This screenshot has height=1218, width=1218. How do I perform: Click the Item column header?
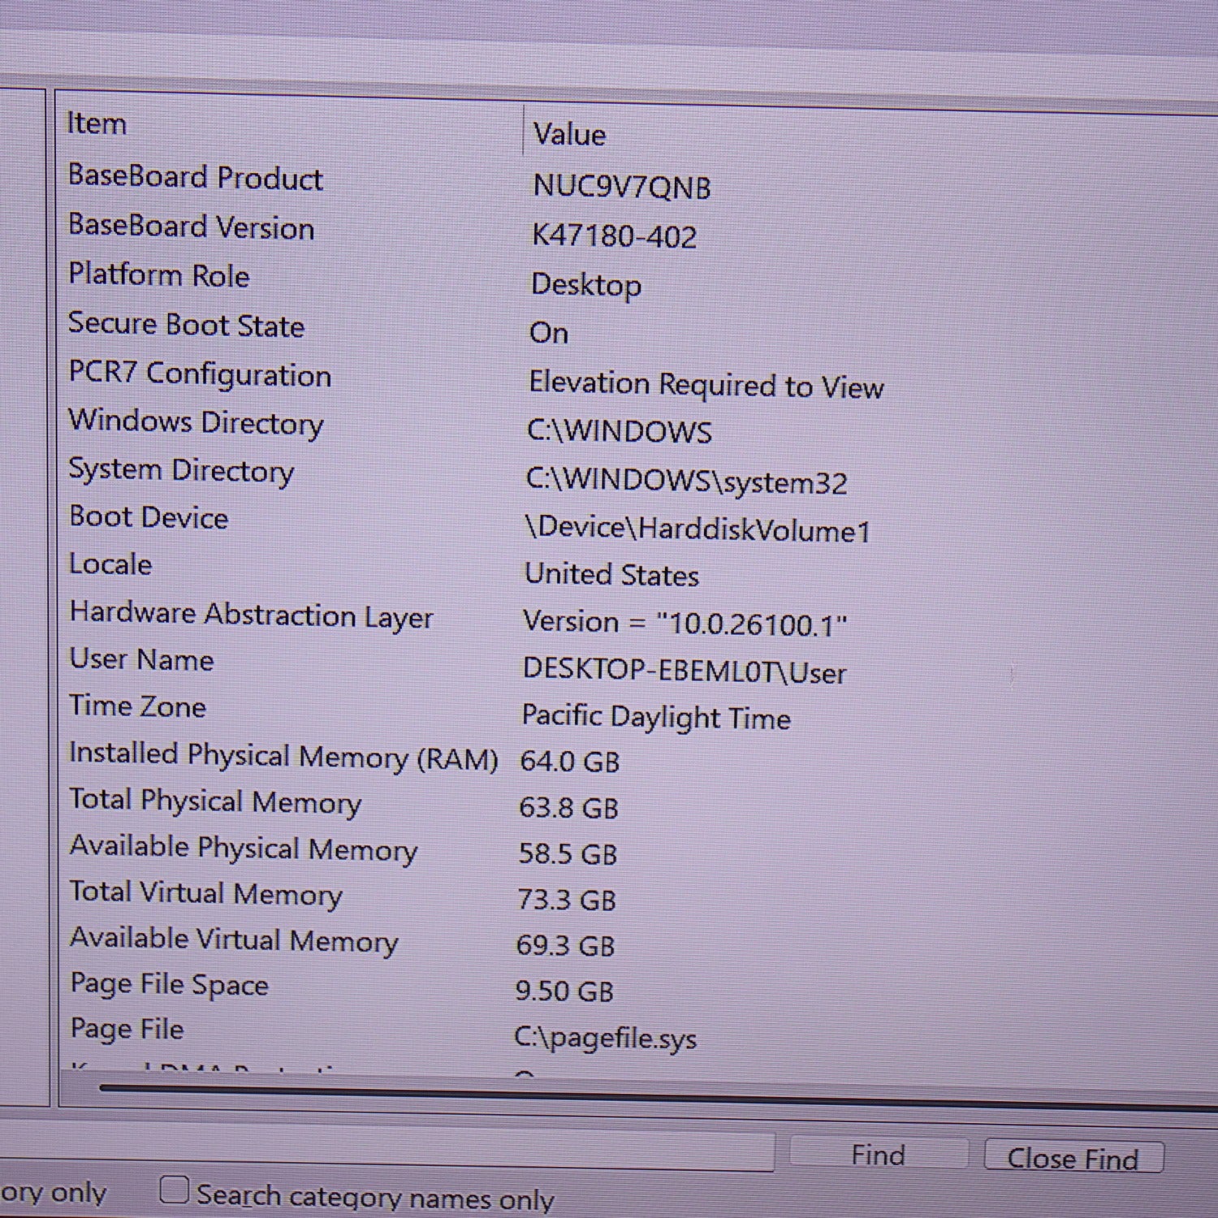(97, 123)
